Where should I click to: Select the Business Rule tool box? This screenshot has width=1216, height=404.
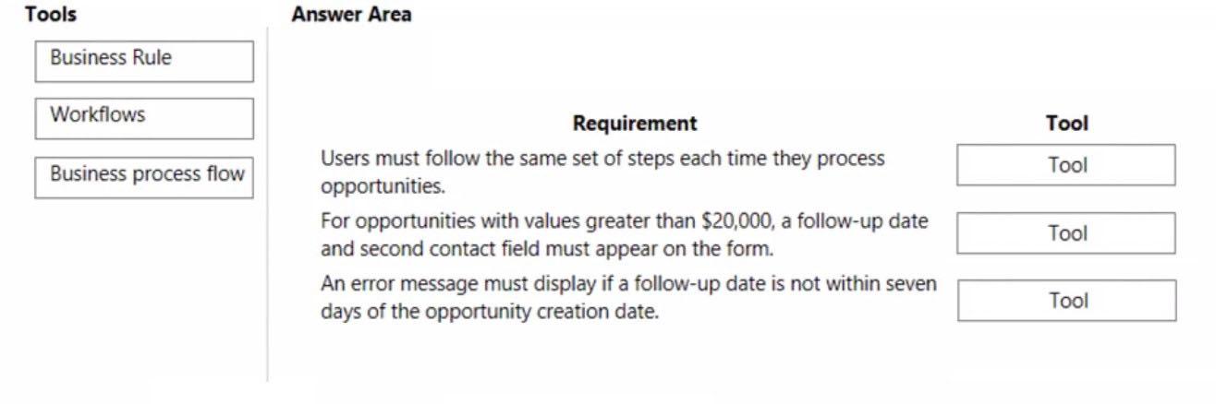143,61
